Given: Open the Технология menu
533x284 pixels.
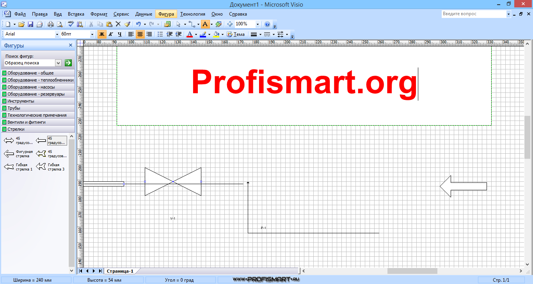Looking at the screenshot, I should pos(193,14).
